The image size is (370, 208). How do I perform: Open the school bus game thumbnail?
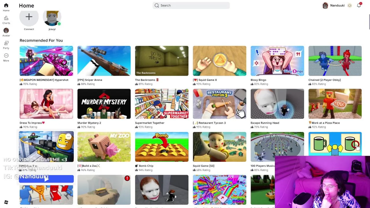pos(104,190)
